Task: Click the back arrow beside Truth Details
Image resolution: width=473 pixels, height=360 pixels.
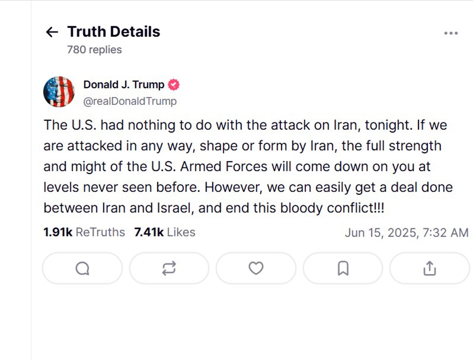Action: click(52, 32)
